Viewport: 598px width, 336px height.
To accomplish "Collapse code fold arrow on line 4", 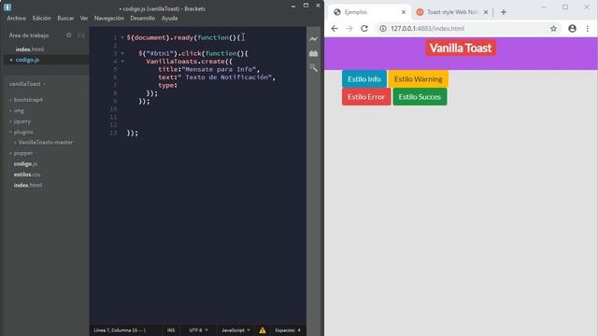I will [x=122, y=62].
